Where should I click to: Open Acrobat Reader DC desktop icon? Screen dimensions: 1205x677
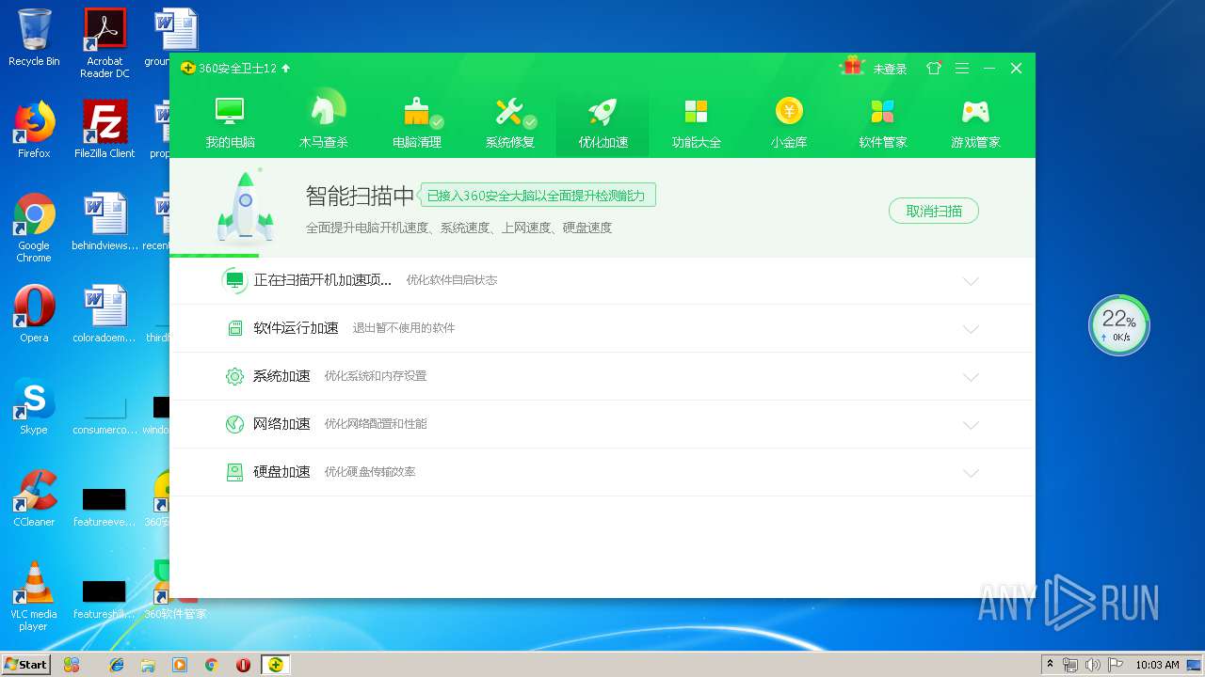coord(104,42)
